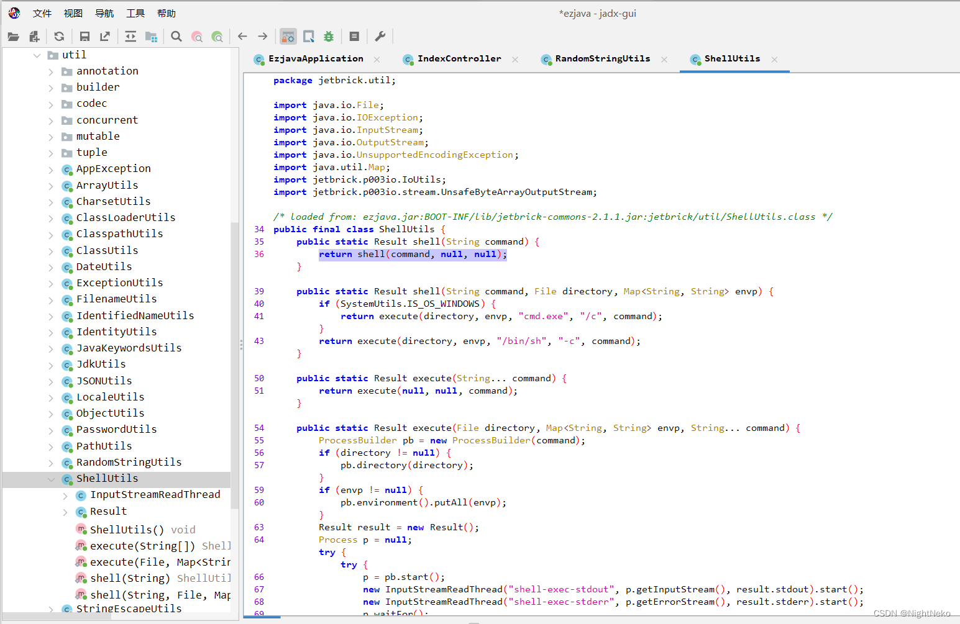Start the debugger bug icon
The width and height of the screenshot is (960, 624).
click(328, 36)
